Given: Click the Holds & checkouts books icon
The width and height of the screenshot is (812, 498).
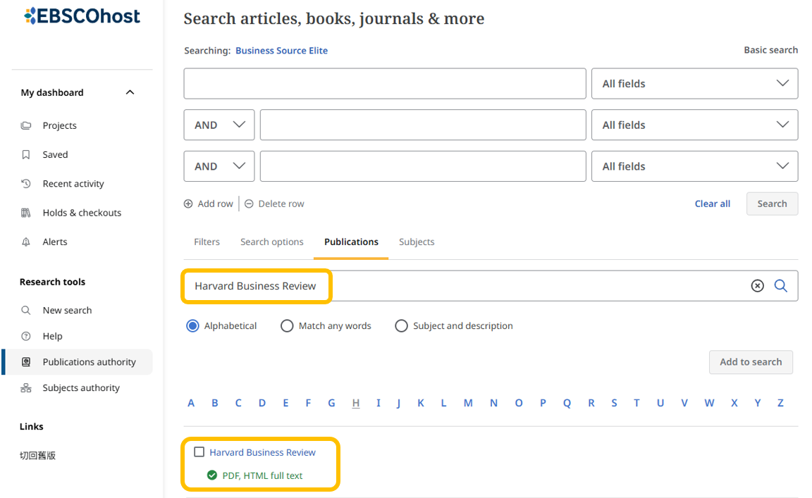Looking at the screenshot, I should (26, 213).
